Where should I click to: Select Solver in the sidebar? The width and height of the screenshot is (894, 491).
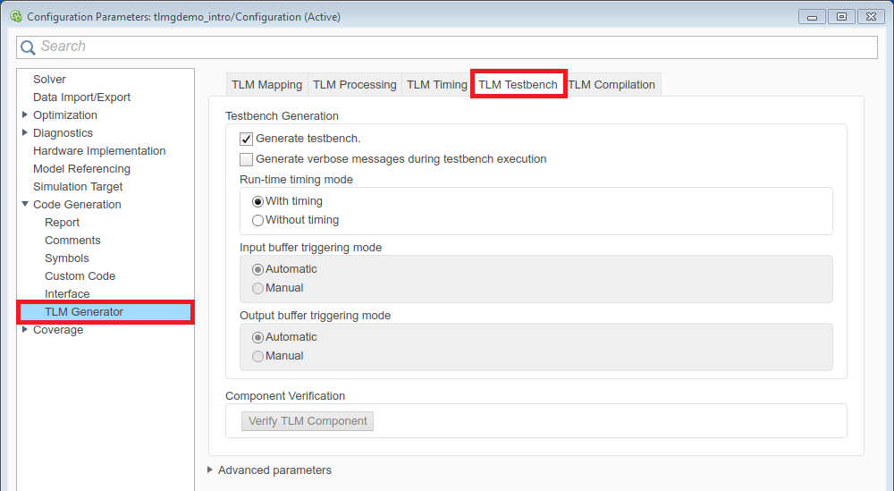pyautogui.click(x=49, y=80)
